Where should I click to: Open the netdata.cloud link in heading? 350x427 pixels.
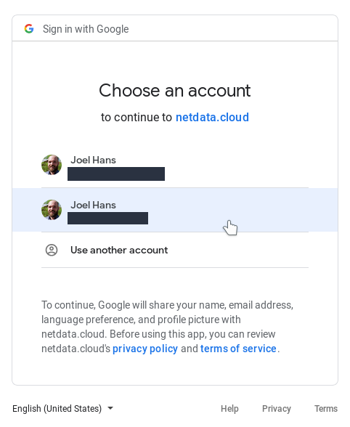[x=212, y=118]
